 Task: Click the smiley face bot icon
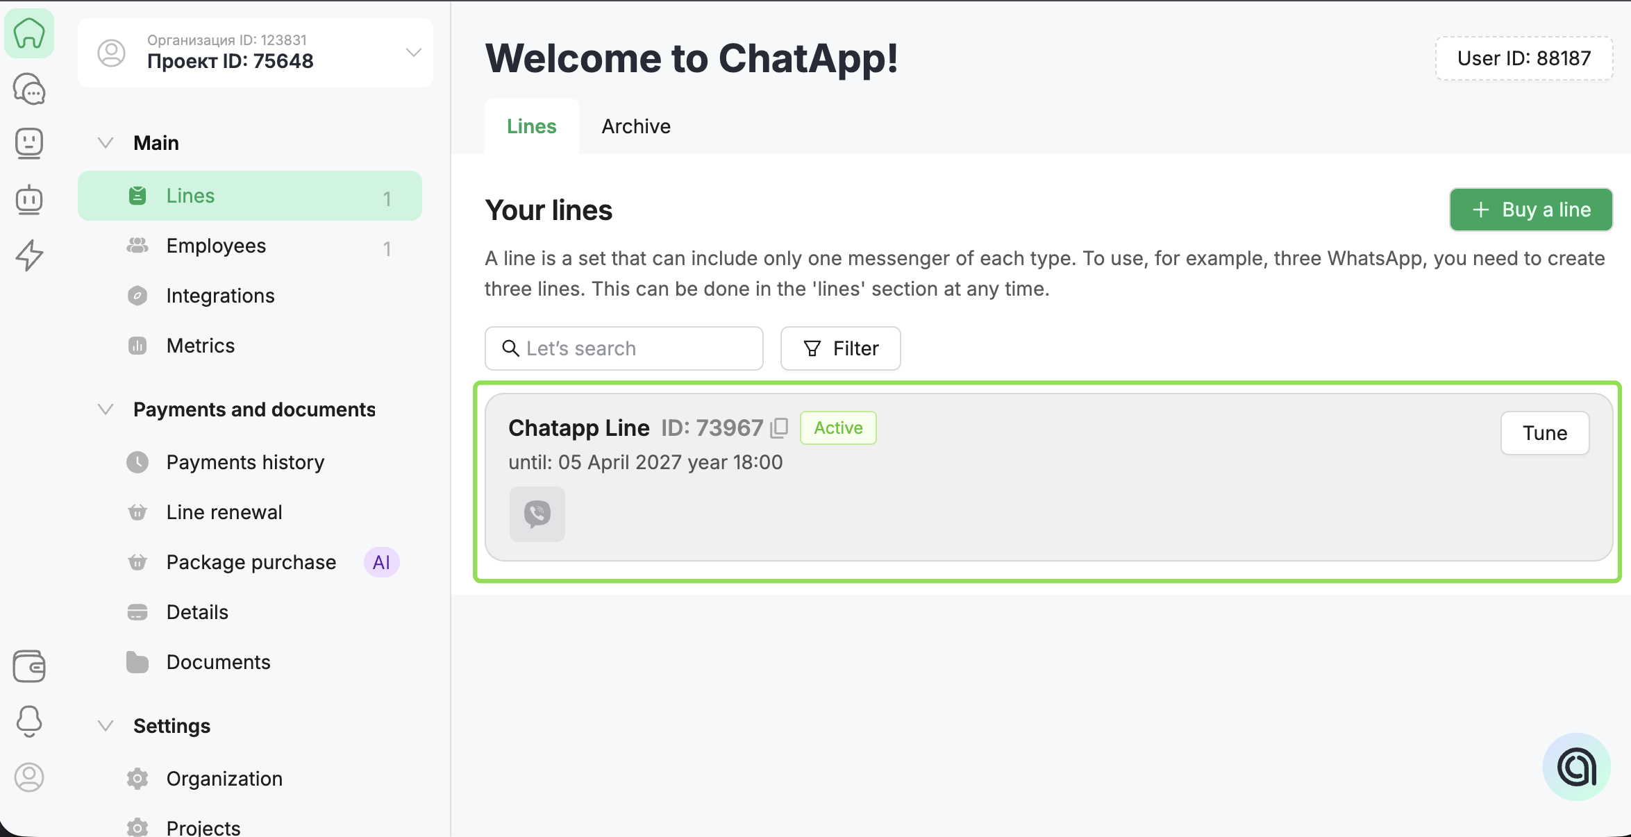[29, 144]
